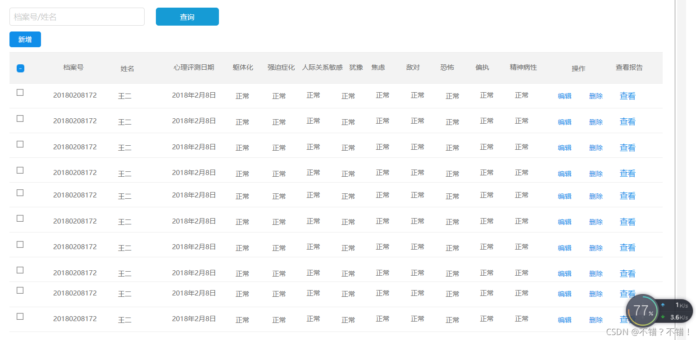Check the checkbox in the eighth data row
This screenshot has width=696, height=340.
coord(20,270)
